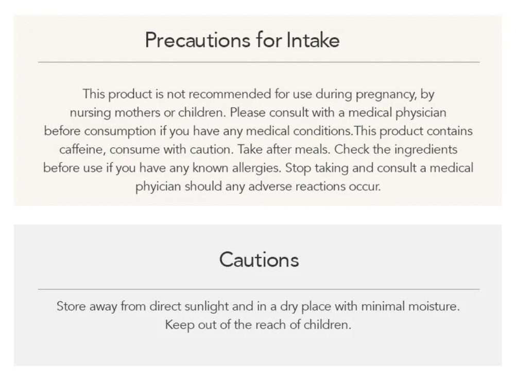Viewport: 516px width, 380px height.
Task: Click the Cautions heading
Action: [x=259, y=260]
